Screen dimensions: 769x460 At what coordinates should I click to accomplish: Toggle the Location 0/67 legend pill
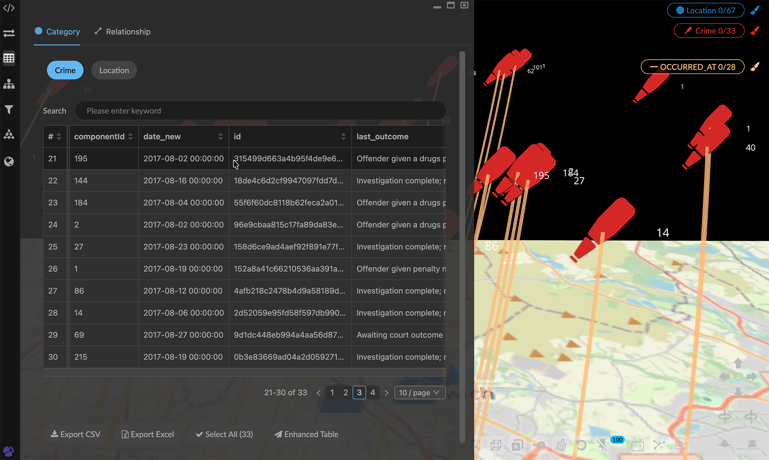pyautogui.click(x=706, y=10)
